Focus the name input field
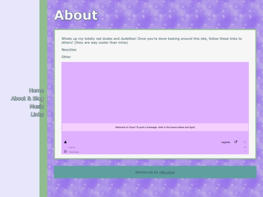Image resolution: width=263 pixels, height=197 pixels. pos(155,147)
